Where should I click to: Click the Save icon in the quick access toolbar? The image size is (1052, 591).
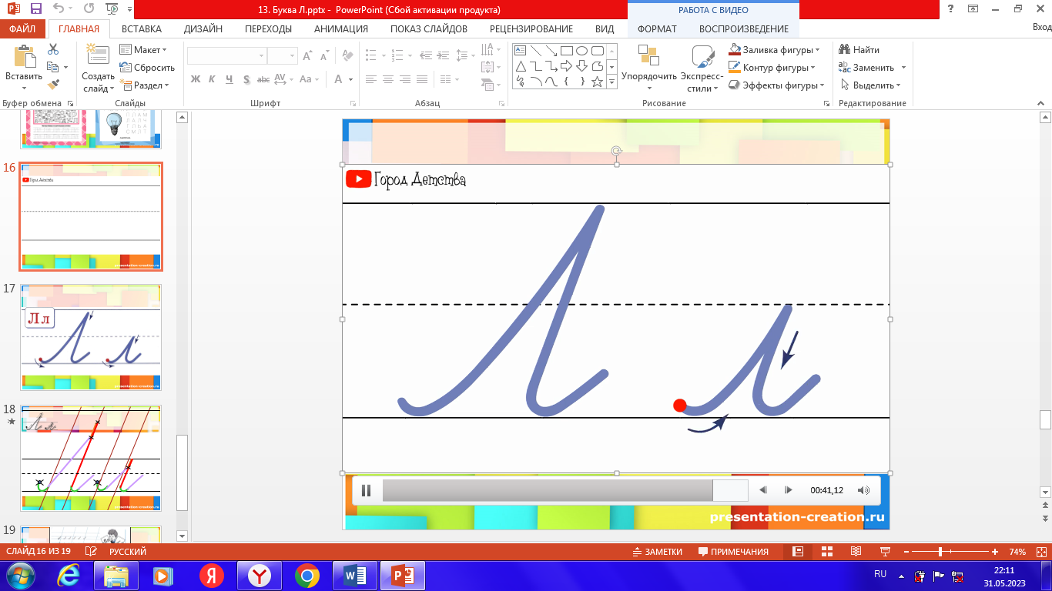click(x=35, y=9)
